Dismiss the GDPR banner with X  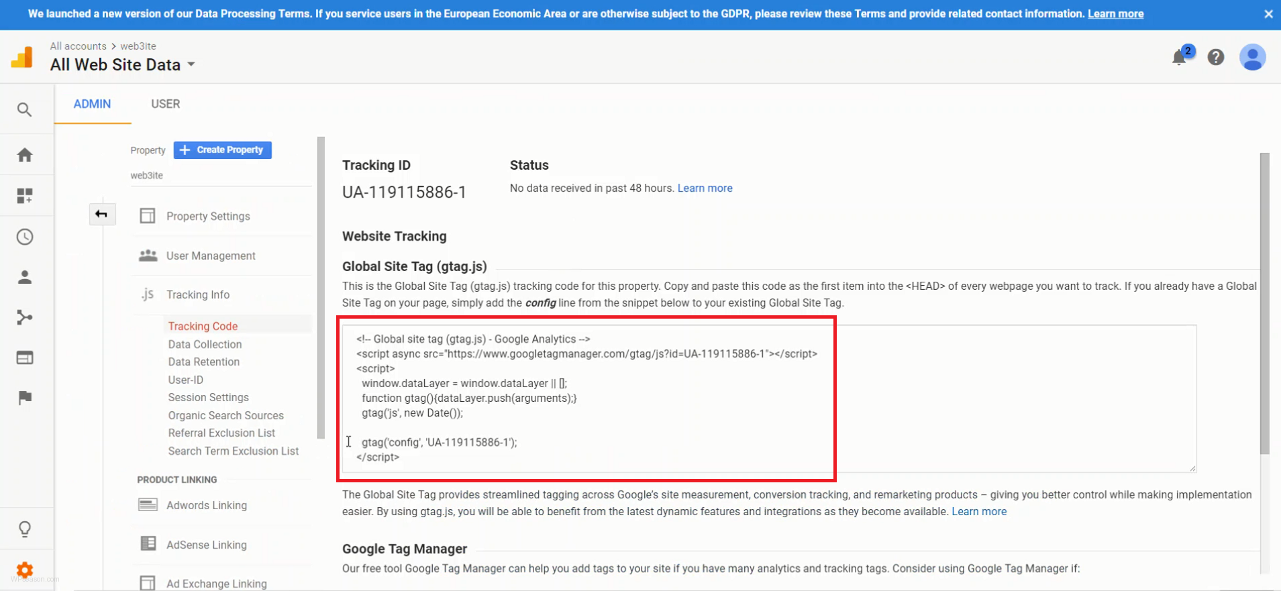(x=1268, y=14)
